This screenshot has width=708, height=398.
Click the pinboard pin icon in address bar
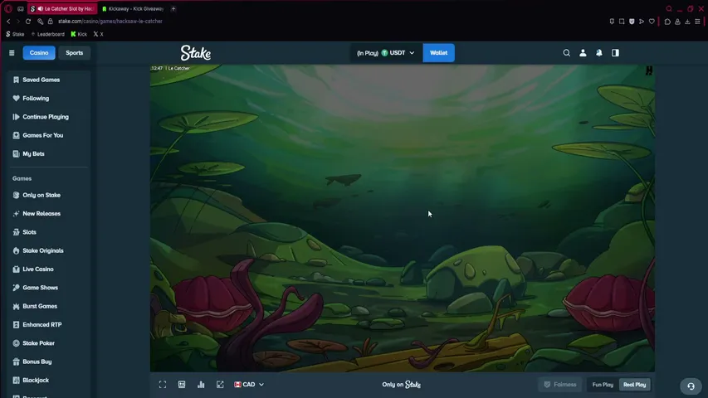pyautogui.click(x=612, y=22)
